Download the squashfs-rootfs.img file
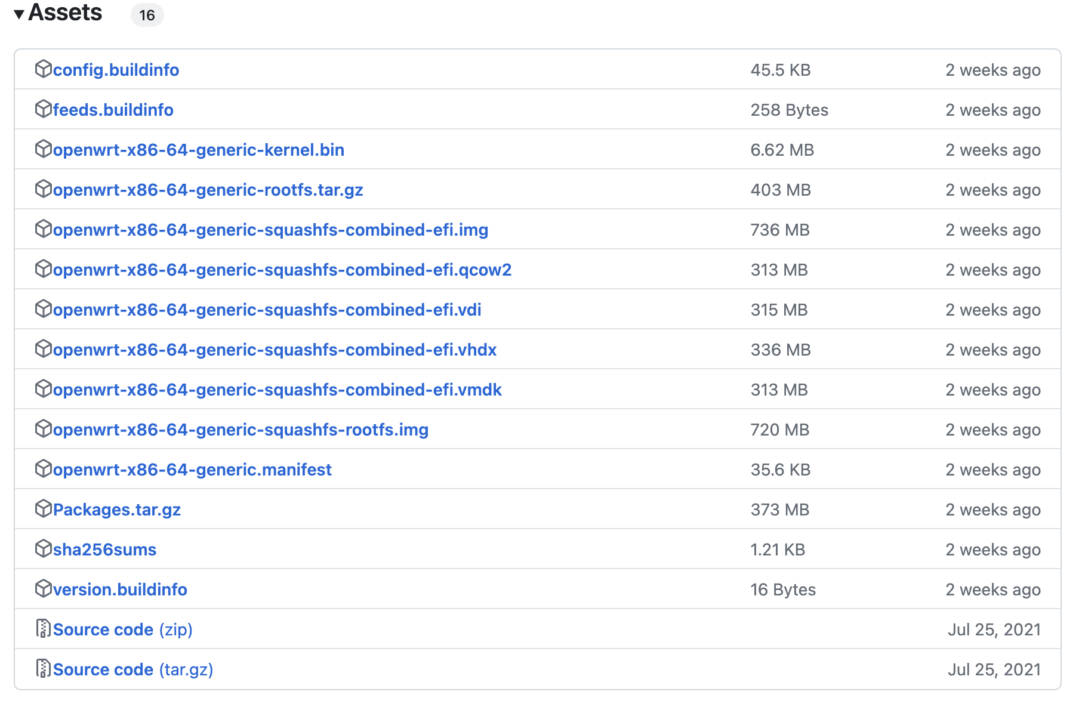This screenshot has height=704, width=1079. 241,430
